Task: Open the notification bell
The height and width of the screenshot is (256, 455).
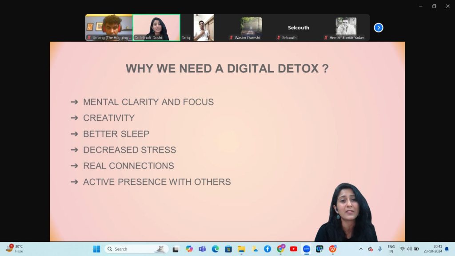Action: (x=447, y=249)
